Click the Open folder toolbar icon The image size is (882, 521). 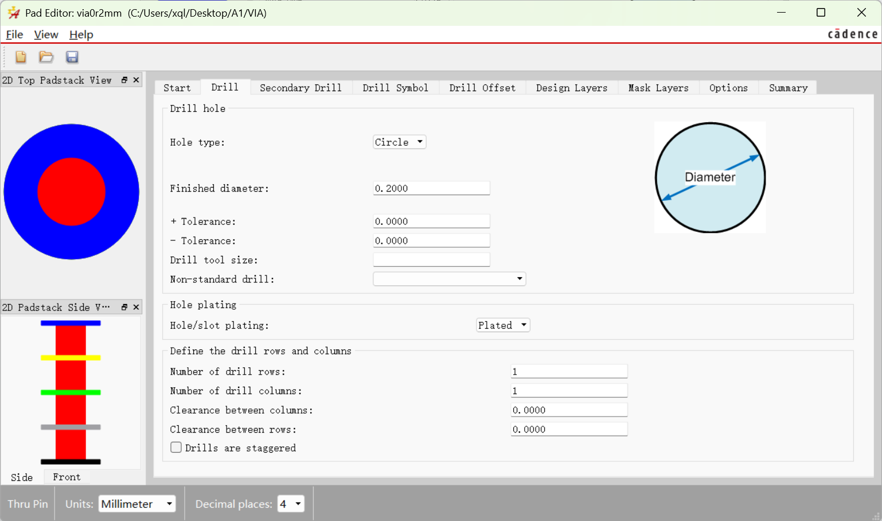pos(46,57)
